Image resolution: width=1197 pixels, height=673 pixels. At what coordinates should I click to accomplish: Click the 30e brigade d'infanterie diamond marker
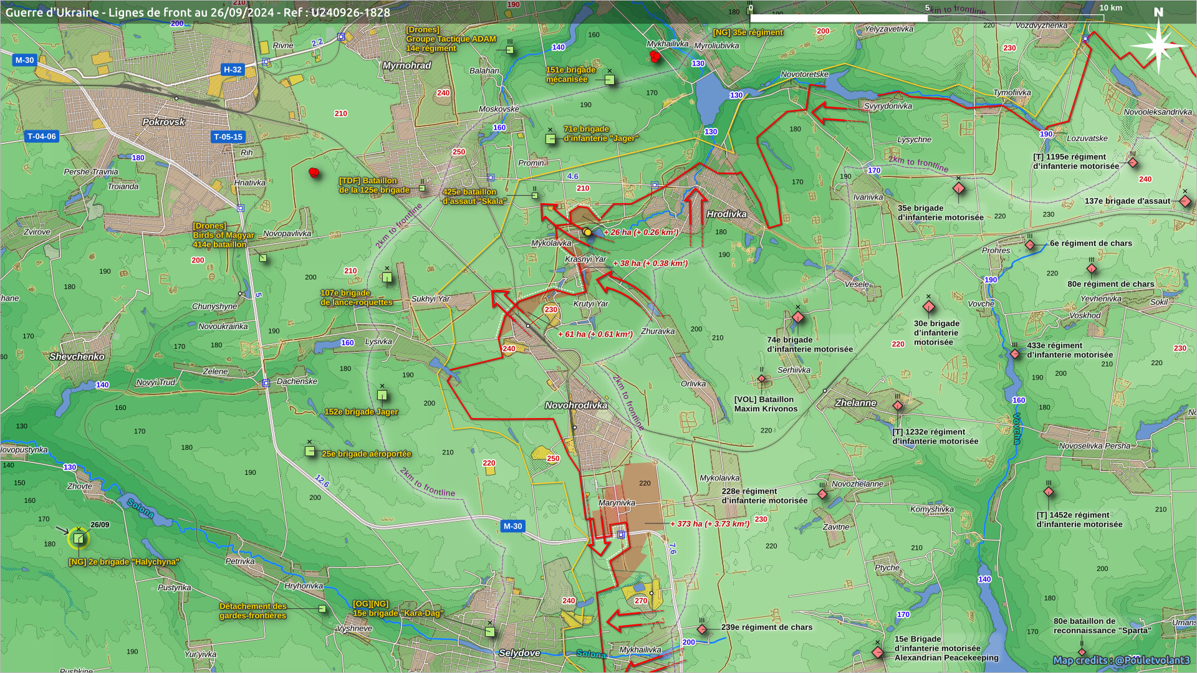(928, 307)
